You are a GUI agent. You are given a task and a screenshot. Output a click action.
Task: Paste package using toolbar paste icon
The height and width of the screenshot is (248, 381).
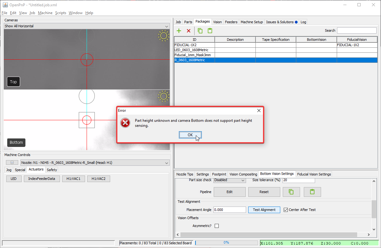point(210,31)
